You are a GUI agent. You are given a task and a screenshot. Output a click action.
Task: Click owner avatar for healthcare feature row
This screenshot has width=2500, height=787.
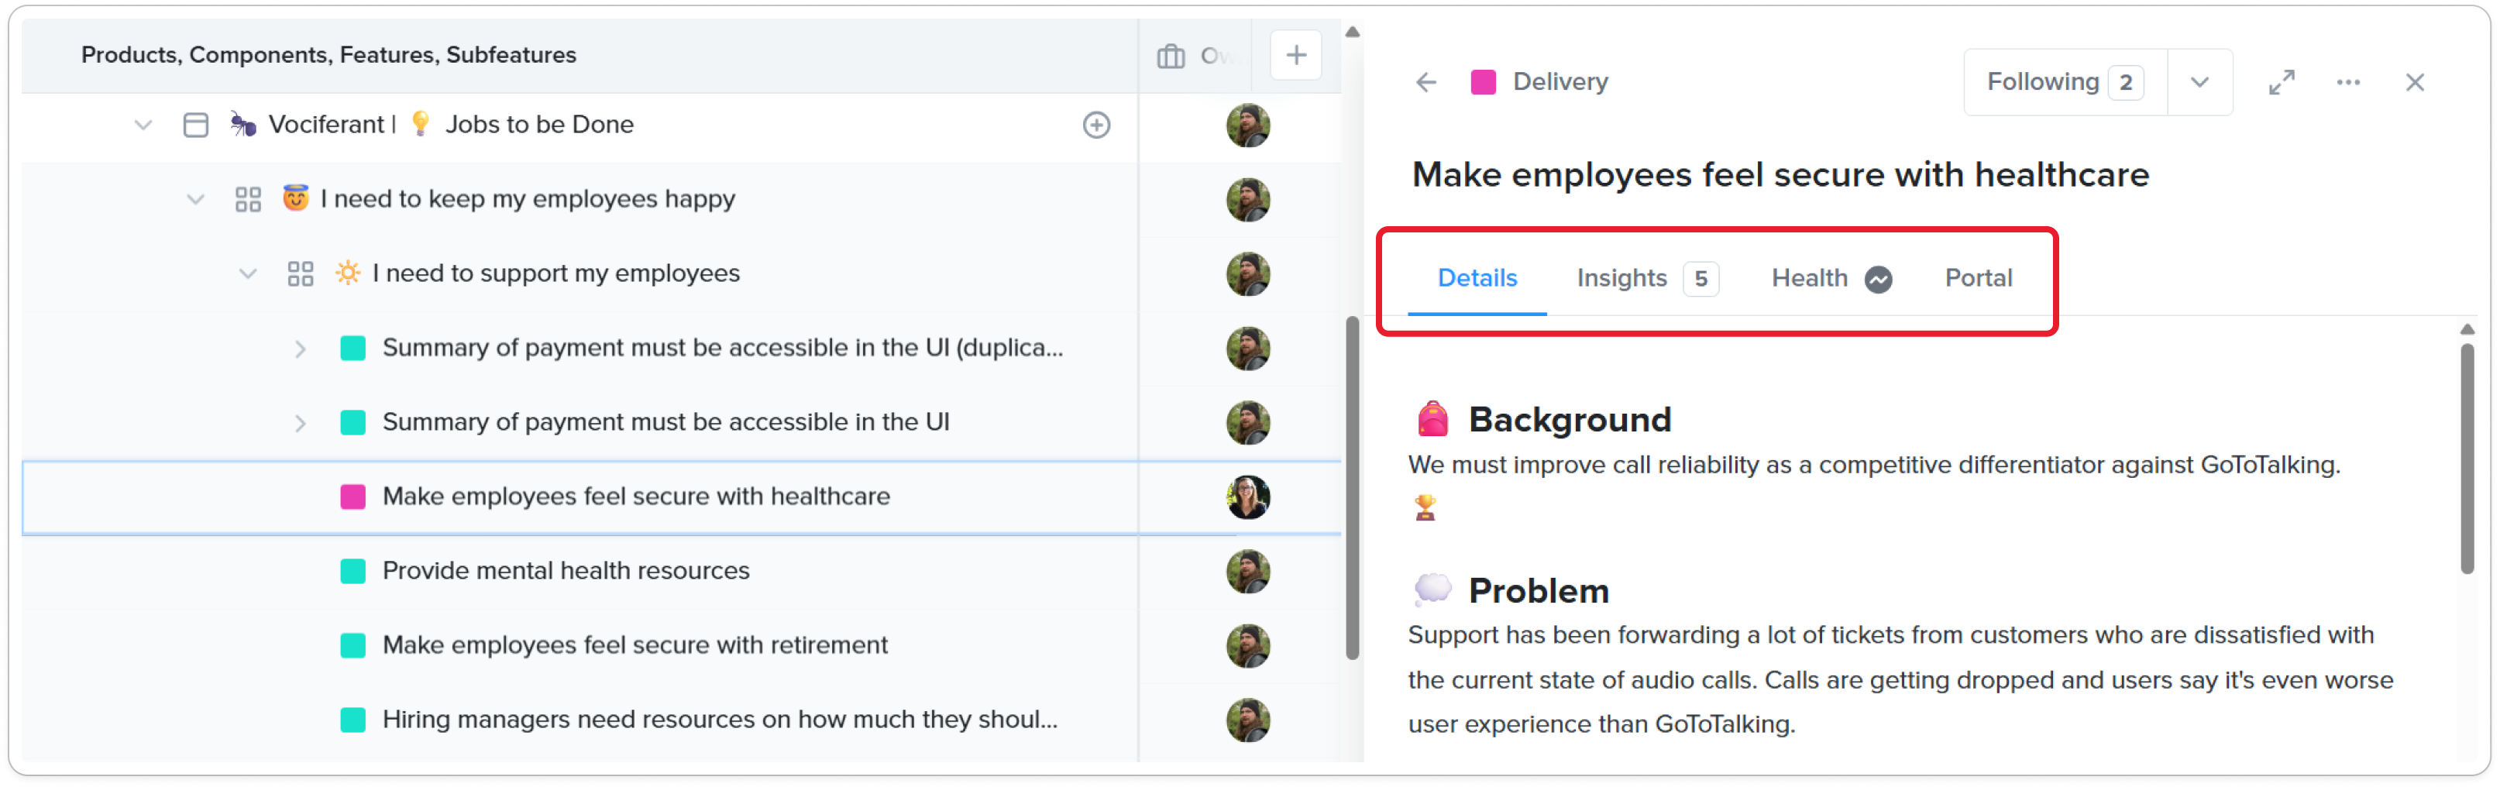tap(1247, 497)
